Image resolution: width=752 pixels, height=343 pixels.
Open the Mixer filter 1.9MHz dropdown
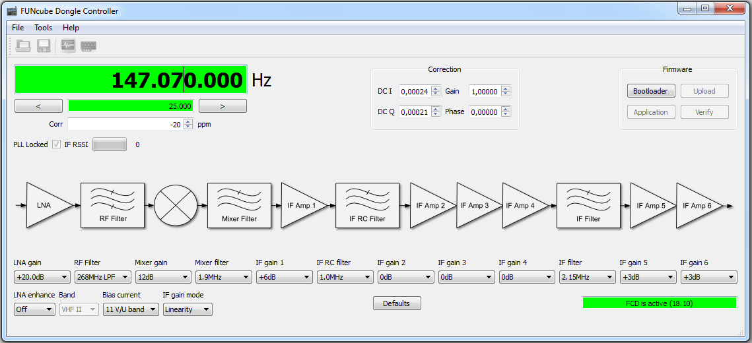[x=224, y=277]
